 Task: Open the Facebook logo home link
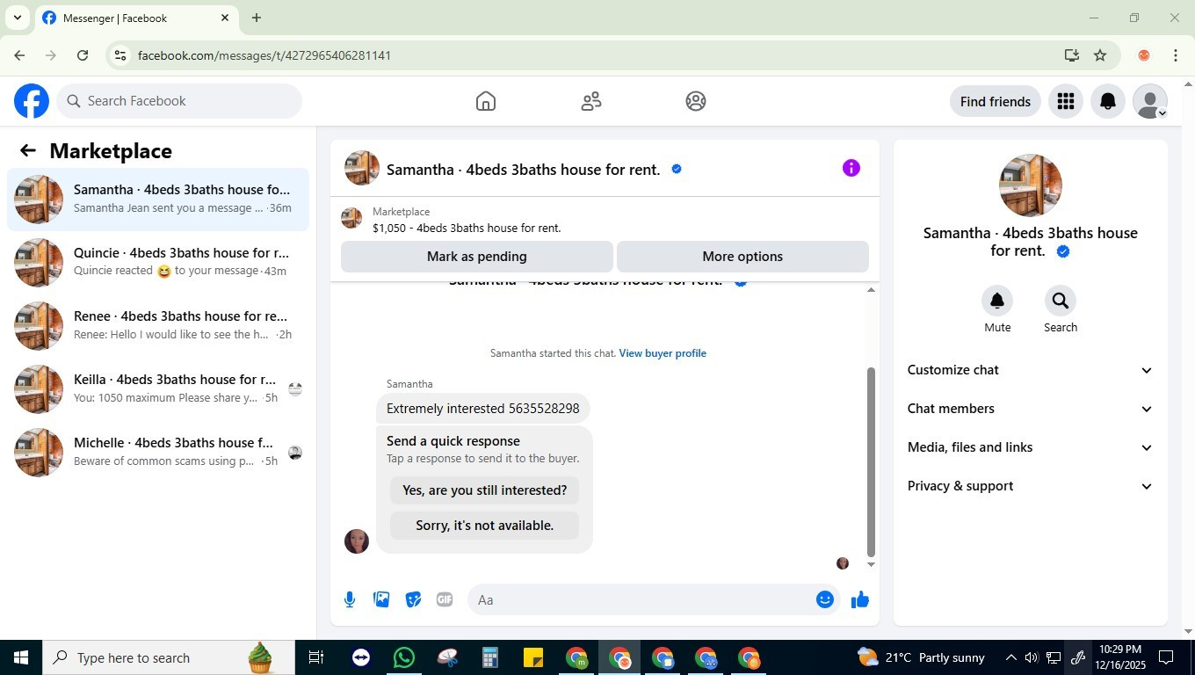coord(32,101)
